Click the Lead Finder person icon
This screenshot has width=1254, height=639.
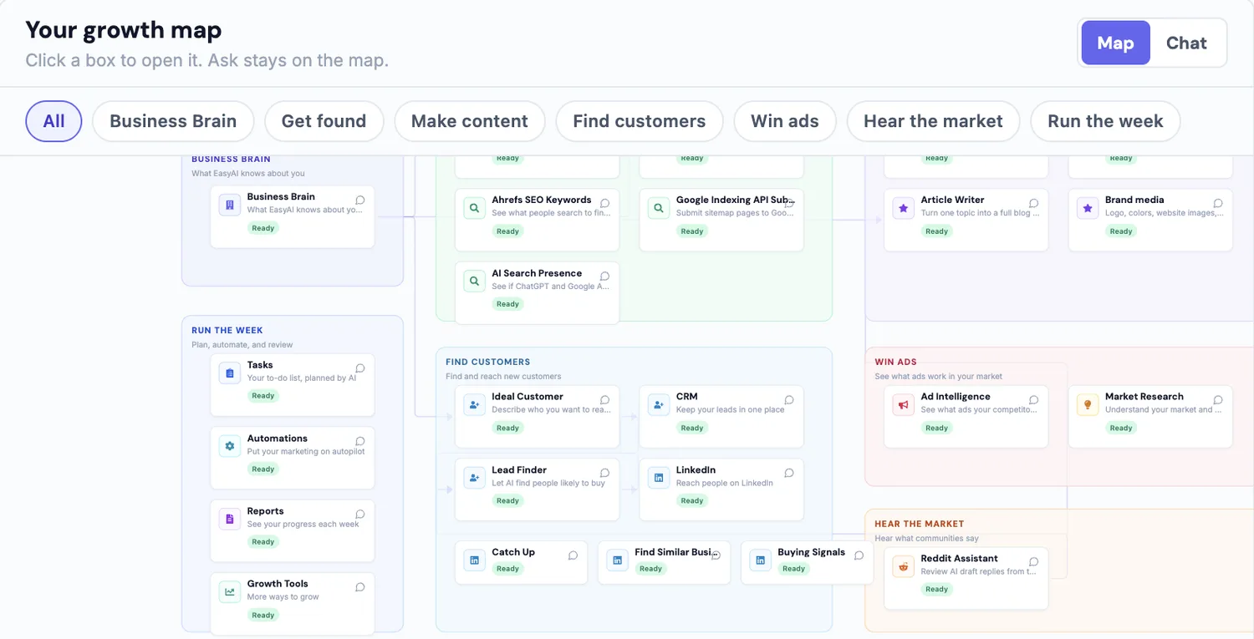click(x=474, y=479)
